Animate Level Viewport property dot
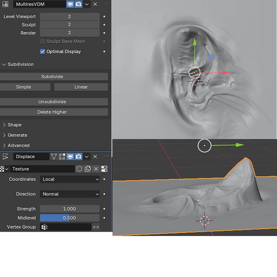This screenshot has width=277, height=277. click(104, 16)
